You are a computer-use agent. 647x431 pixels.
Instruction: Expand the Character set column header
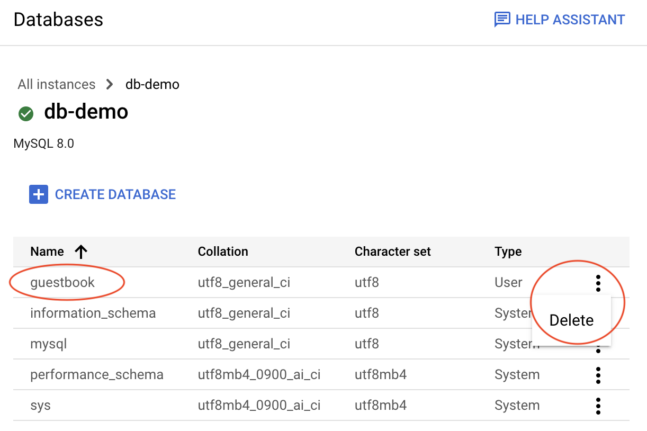tap(392, 252)
